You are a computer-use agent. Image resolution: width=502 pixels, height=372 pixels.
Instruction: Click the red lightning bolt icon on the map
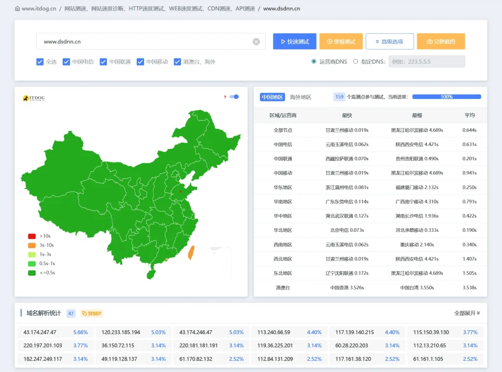pyautogui.click(x=225, y=97)
